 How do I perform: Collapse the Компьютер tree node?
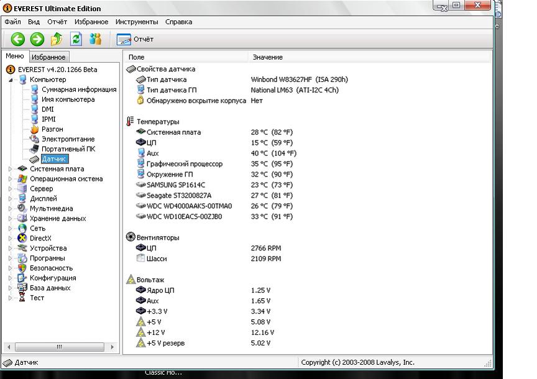pos(10,80)
